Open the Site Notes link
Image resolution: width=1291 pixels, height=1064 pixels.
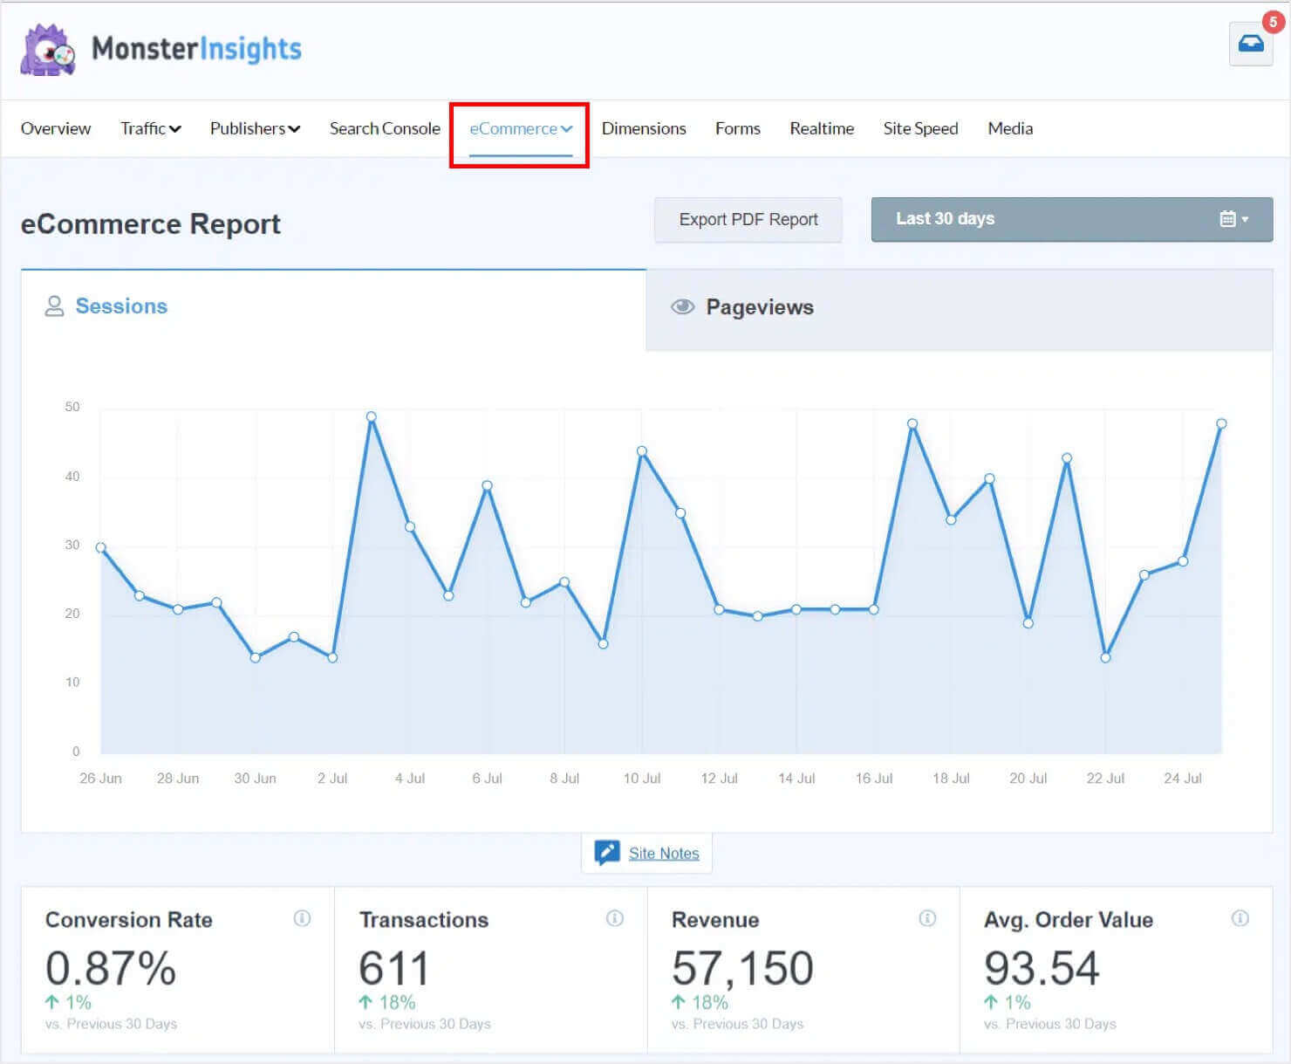point(664,853)
